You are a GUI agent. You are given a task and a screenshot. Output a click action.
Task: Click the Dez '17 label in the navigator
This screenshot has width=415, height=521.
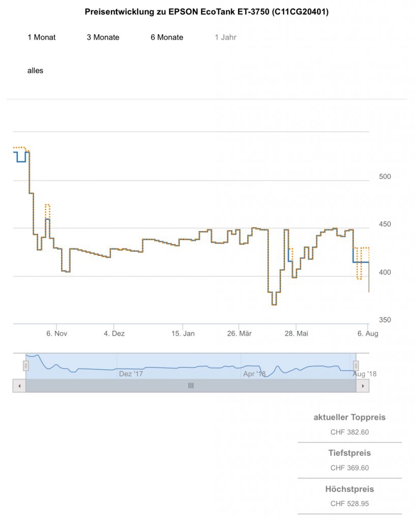(131, 374)
